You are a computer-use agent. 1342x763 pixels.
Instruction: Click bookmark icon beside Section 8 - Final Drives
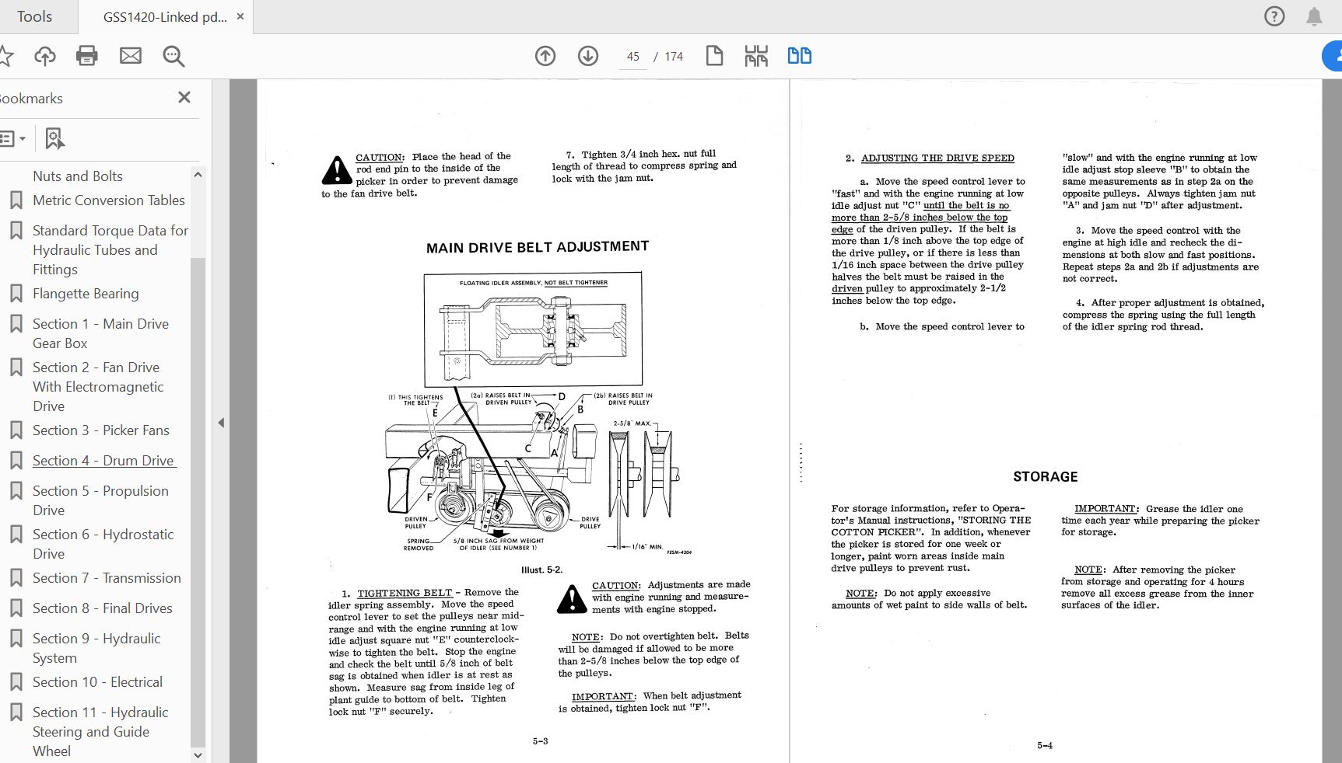[16, 608]
